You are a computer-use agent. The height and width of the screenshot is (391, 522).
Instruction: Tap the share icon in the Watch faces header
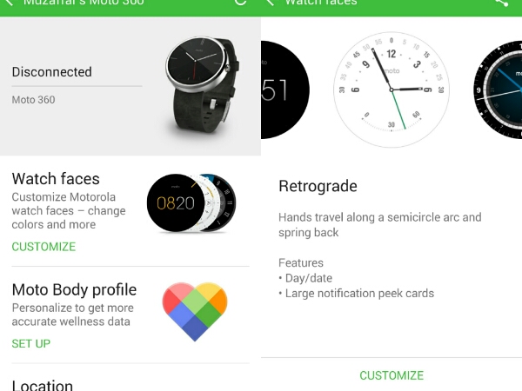(x=501, y=3)
